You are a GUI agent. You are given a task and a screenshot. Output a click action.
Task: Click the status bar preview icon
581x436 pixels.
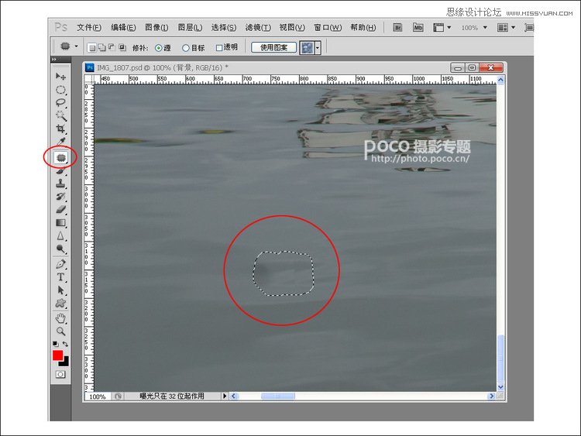point(118,397)
